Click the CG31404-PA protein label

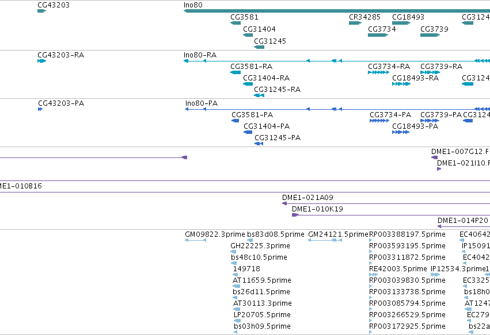click(267, 126)
